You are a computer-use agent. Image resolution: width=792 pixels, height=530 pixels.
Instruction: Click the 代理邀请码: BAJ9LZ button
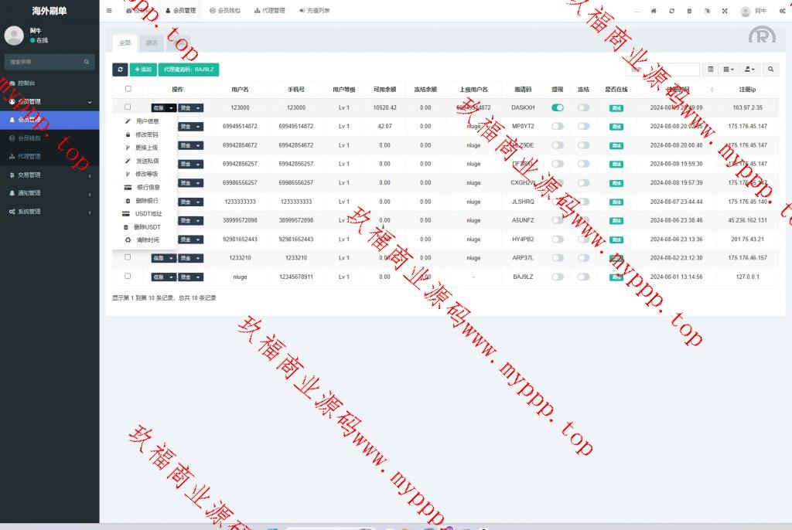pos(189,70)
